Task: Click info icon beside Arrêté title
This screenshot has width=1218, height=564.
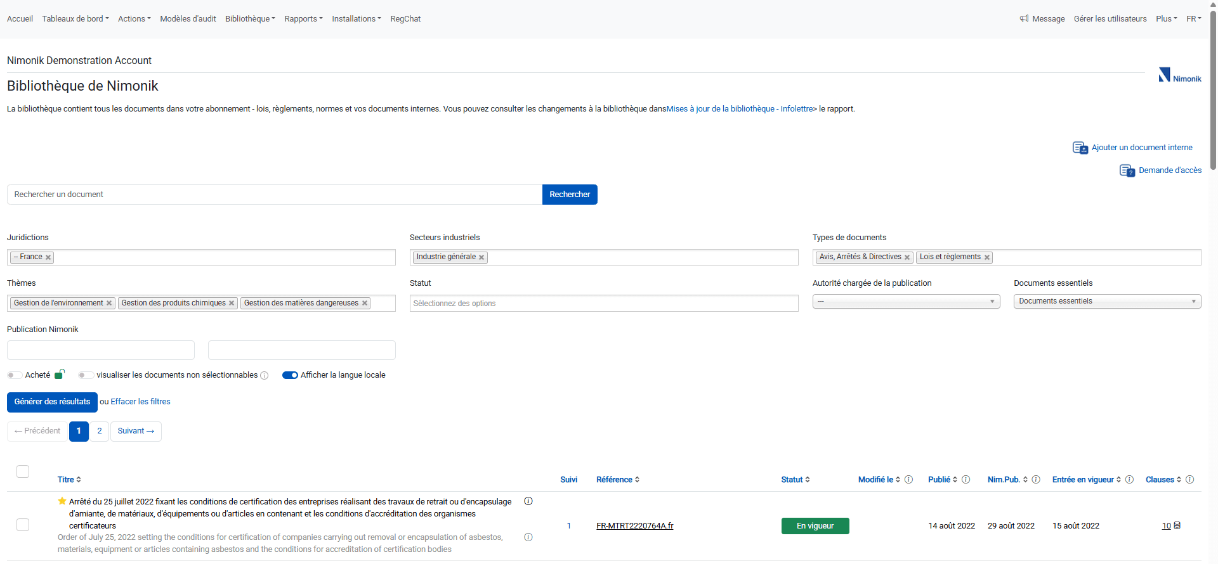Action: [528, 501]
